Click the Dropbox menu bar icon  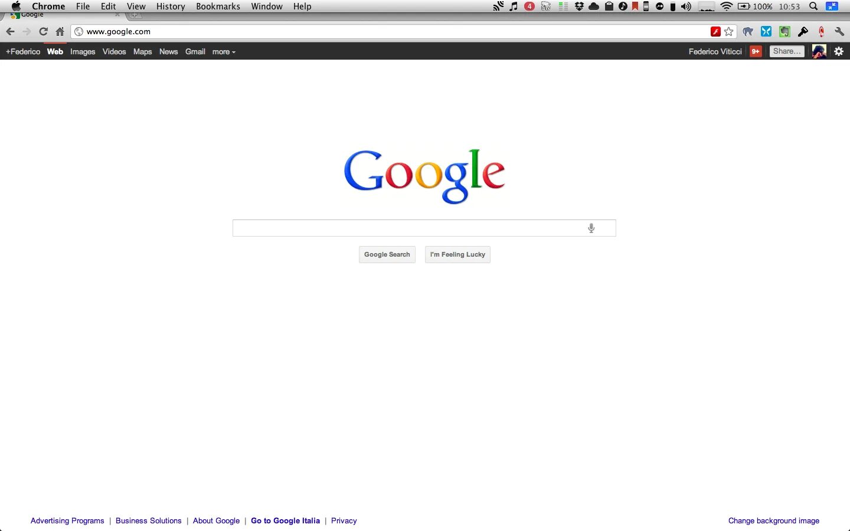coord(580,6)
